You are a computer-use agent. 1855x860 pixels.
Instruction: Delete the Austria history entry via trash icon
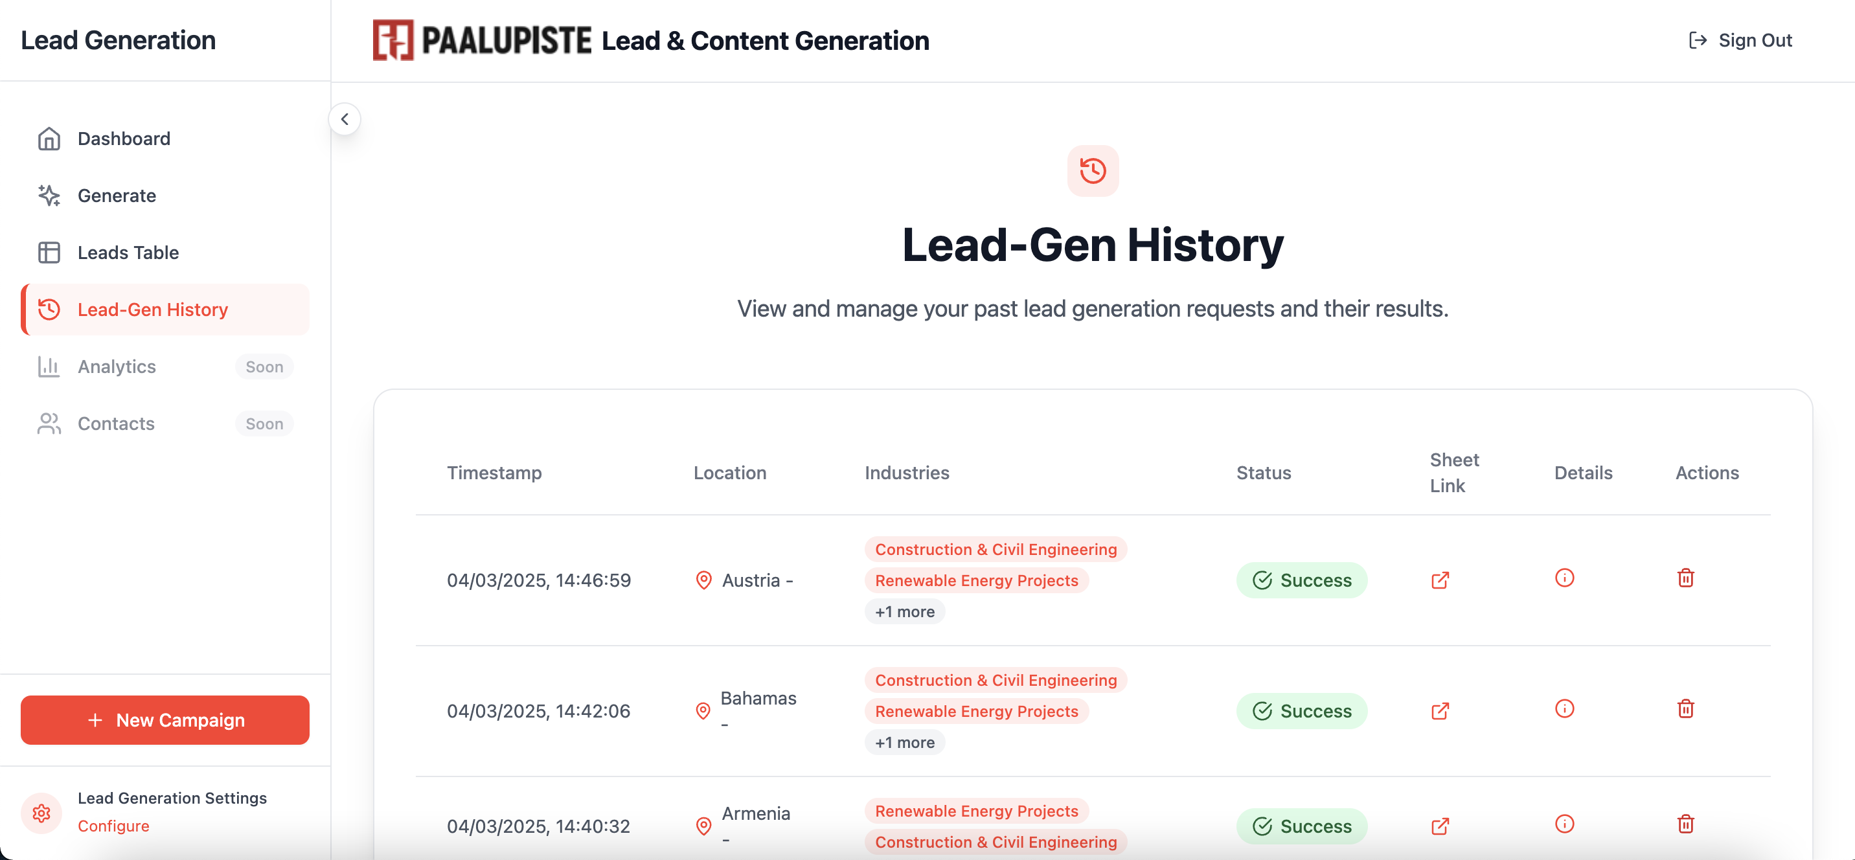click(1685, 578)
